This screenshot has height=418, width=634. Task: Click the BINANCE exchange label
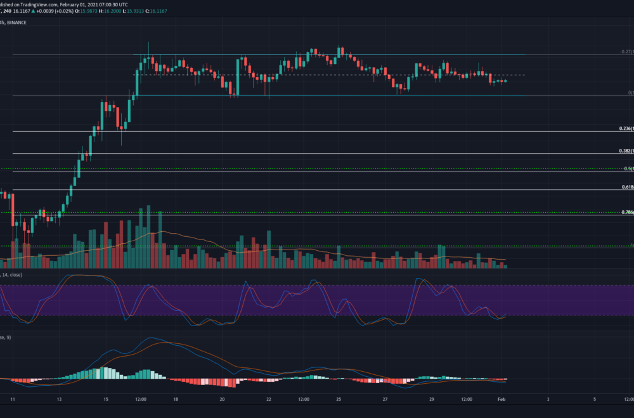tap(16, 23)
